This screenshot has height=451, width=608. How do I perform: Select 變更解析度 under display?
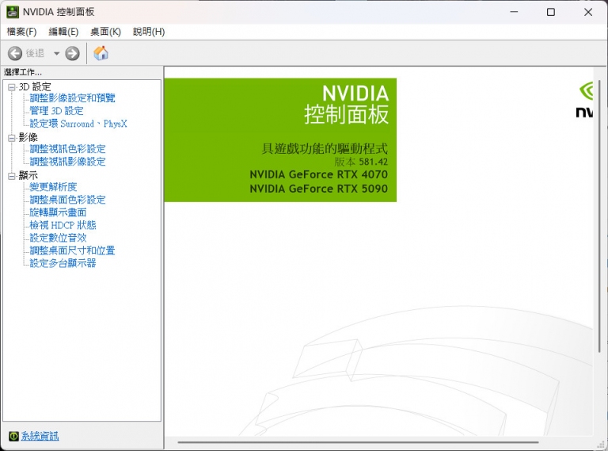coord(53,187)
